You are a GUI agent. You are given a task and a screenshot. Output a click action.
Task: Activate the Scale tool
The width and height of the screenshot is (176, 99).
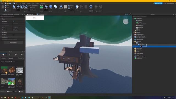22,7
